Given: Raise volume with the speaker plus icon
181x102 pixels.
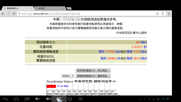Looking at the screenshot, I should point(48,99).
